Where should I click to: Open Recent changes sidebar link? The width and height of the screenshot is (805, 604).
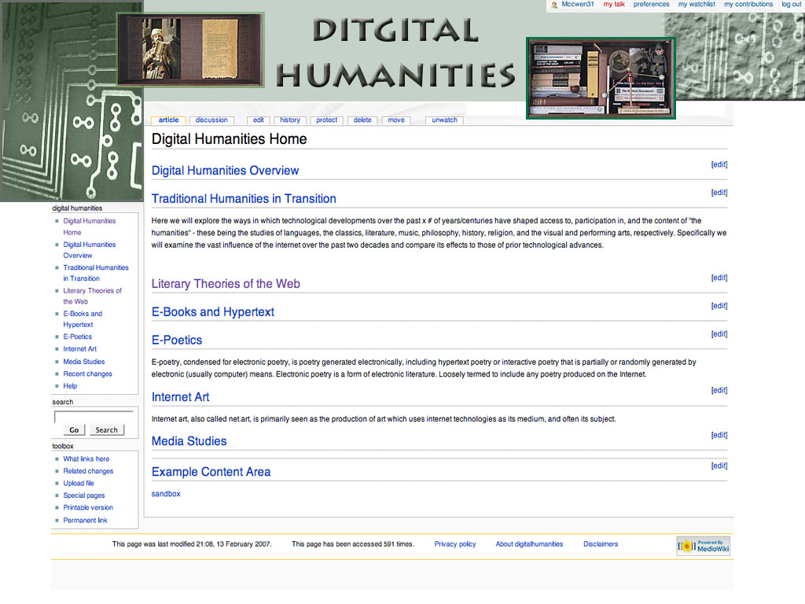[88, 374]
